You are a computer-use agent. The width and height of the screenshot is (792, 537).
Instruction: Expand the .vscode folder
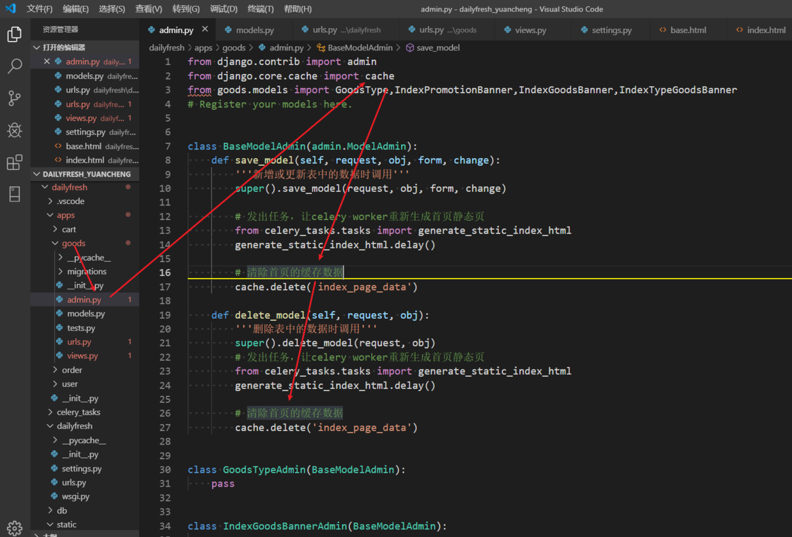coord(85,202)
